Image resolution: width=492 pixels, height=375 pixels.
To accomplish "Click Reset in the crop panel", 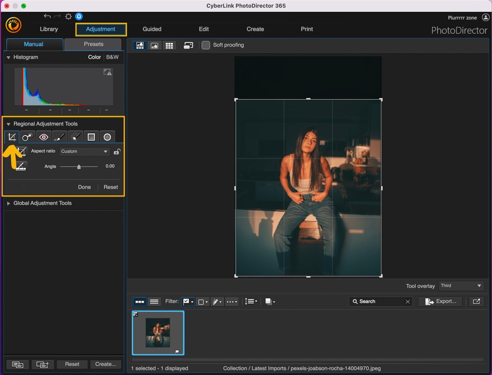I will [x=111, y=187].
